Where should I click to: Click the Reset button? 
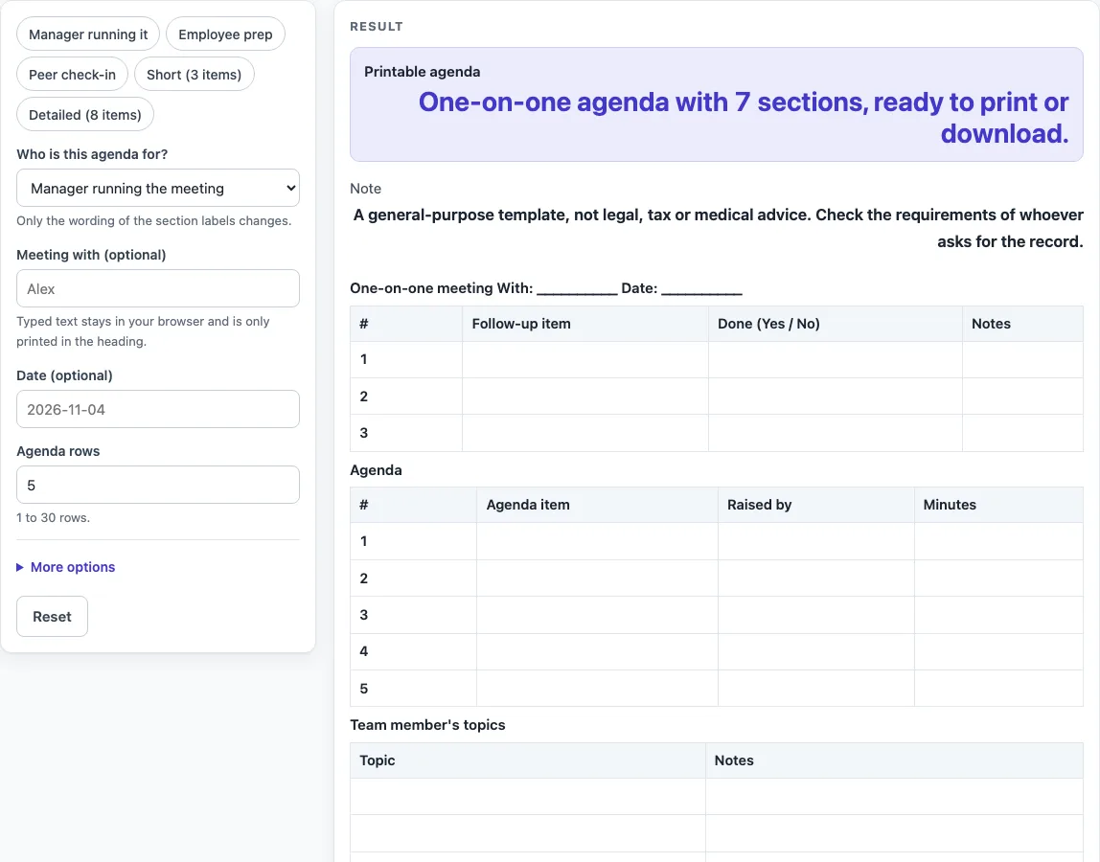[52, 617]
